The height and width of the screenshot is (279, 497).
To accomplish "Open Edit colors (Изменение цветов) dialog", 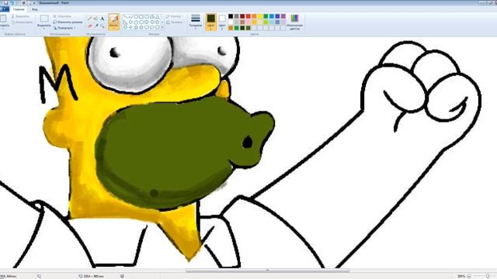I will [x=295, y=22].
